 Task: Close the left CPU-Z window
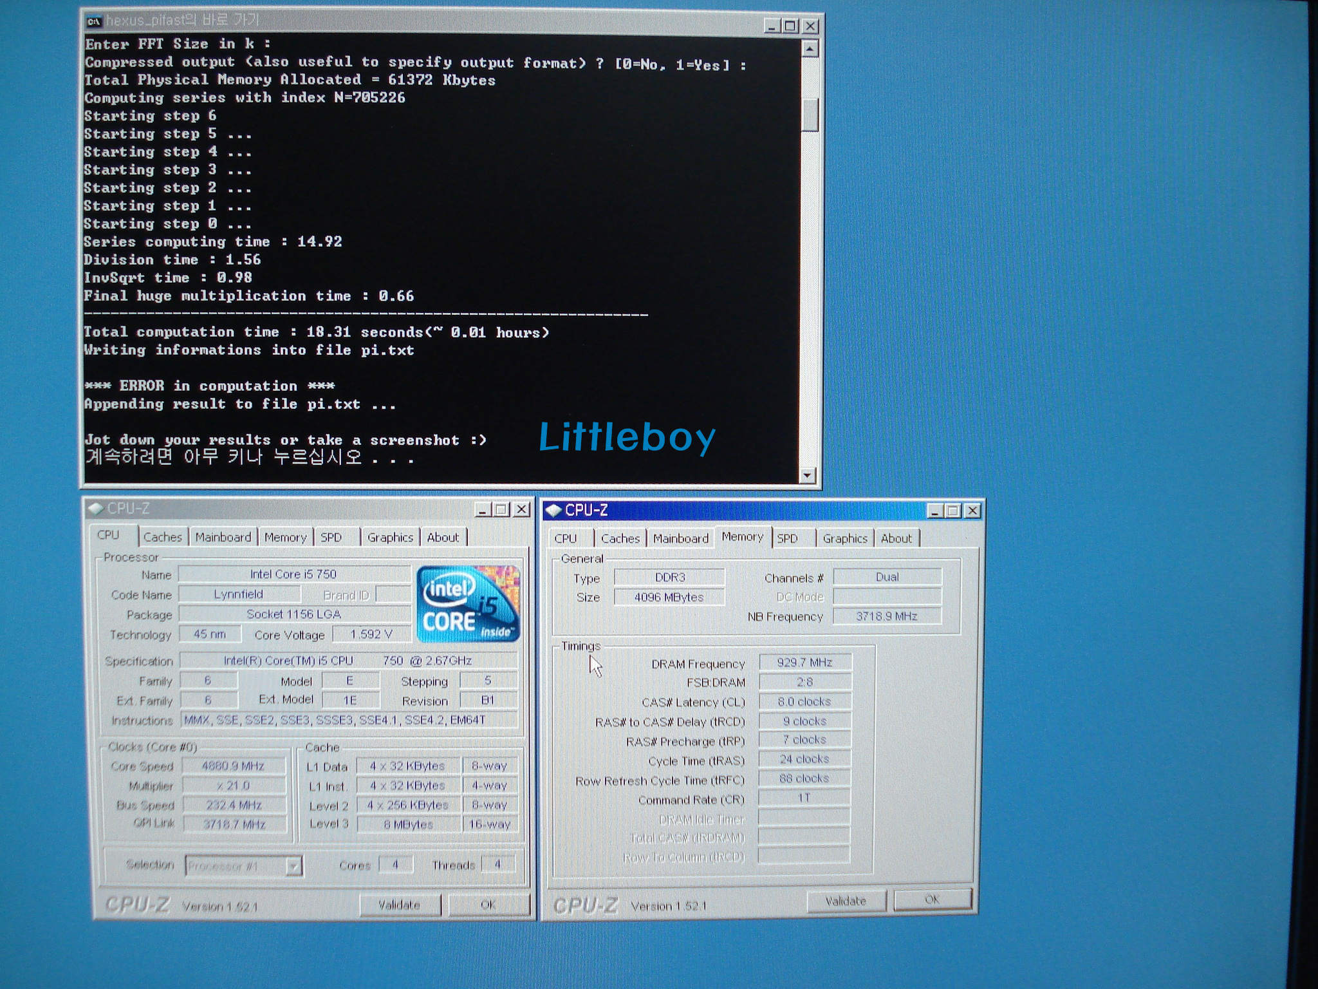tap(521, 510)
